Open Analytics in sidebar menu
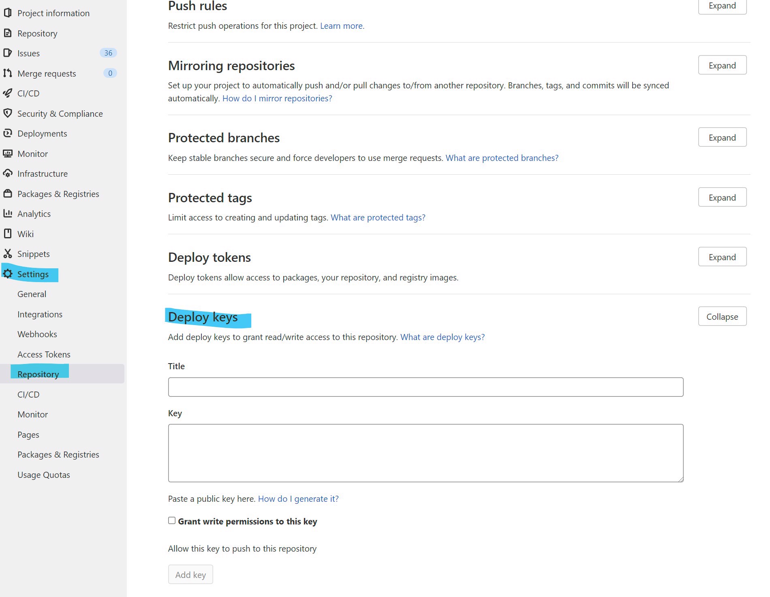The width and height of the screenshot is (770, 597). (x=34, y=214)
